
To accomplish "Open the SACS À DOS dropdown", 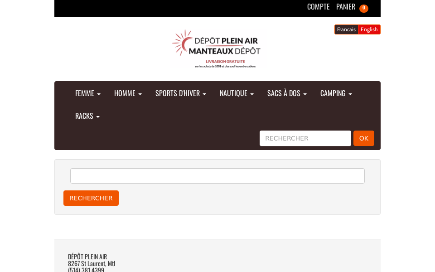I will click(x=286, y=93).
